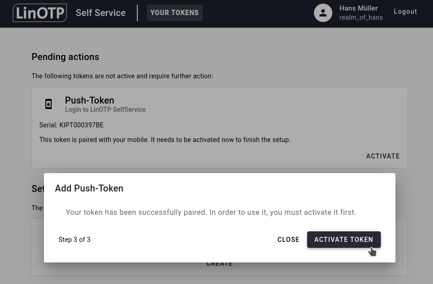Viewport: 433px width, 284px height.
Task: Log out via the Logout button
Action: [405, 11]
